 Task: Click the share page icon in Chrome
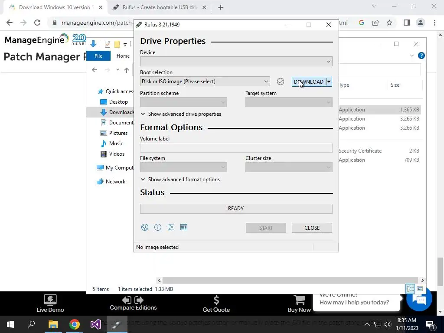[375, 23]
